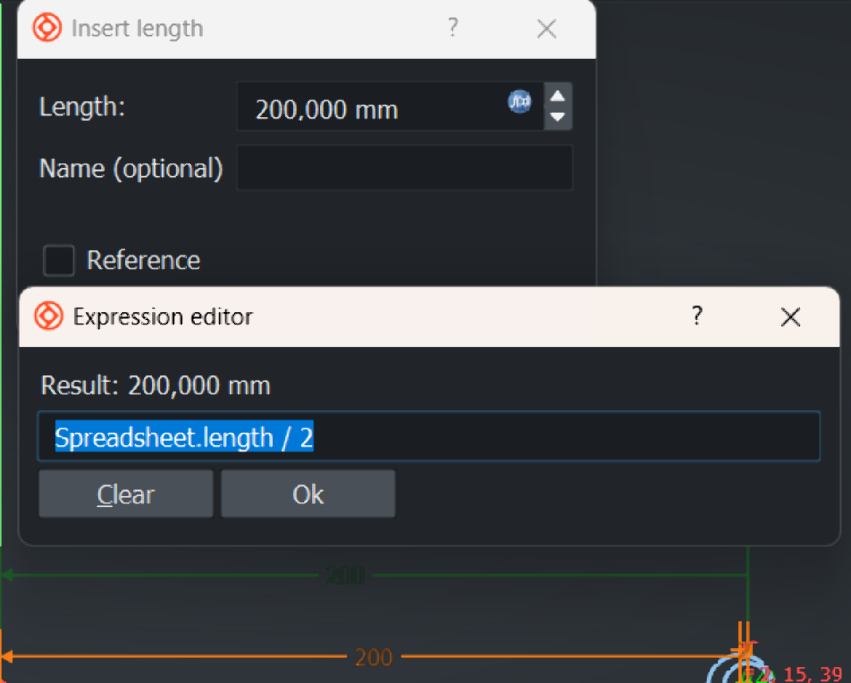Select the green 200 dimension label

click(345, 576)
